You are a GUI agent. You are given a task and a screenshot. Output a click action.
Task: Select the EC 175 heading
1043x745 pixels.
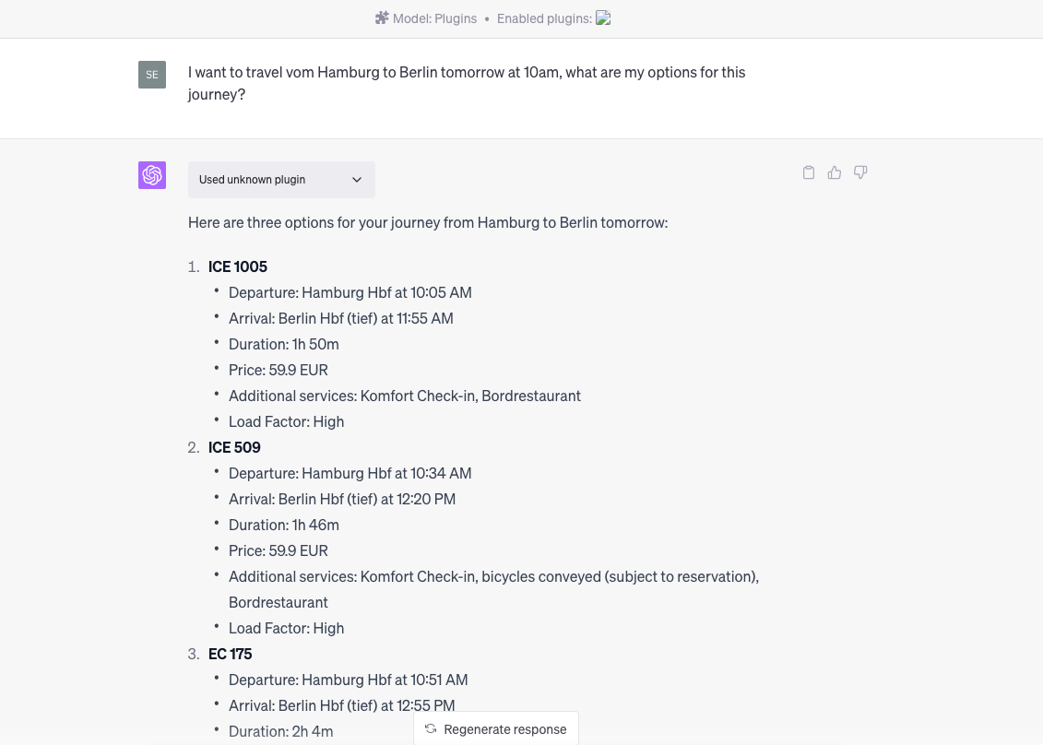point(231,654)
